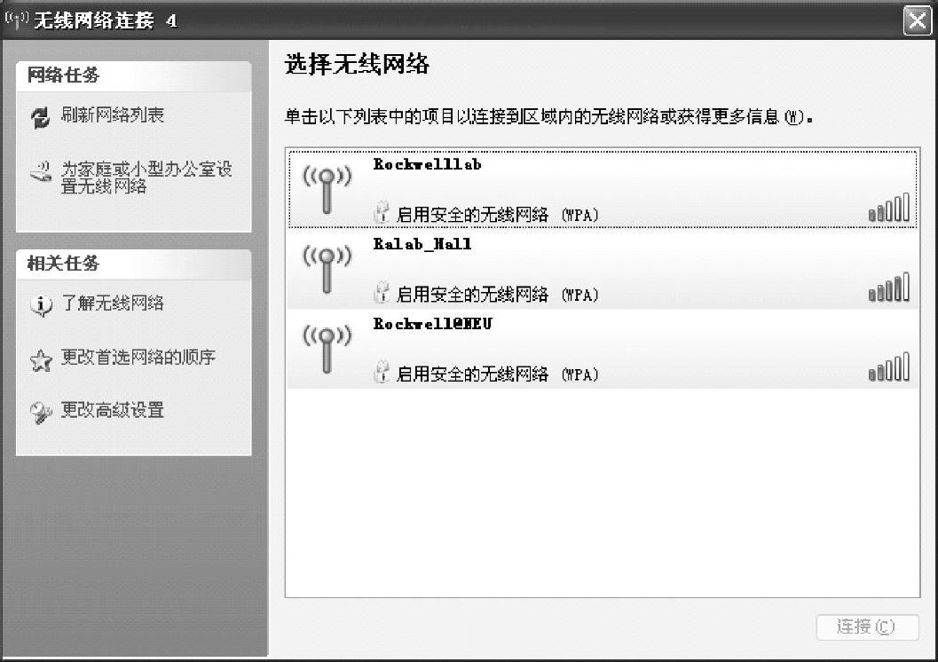Screen dimensions: 938x662
Task: Click the 相关任务 panel header
Action: click(133, 264)
